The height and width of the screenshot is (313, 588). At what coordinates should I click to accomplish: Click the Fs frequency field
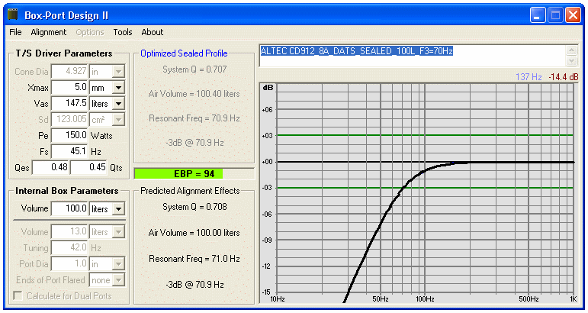pos(69,151)
